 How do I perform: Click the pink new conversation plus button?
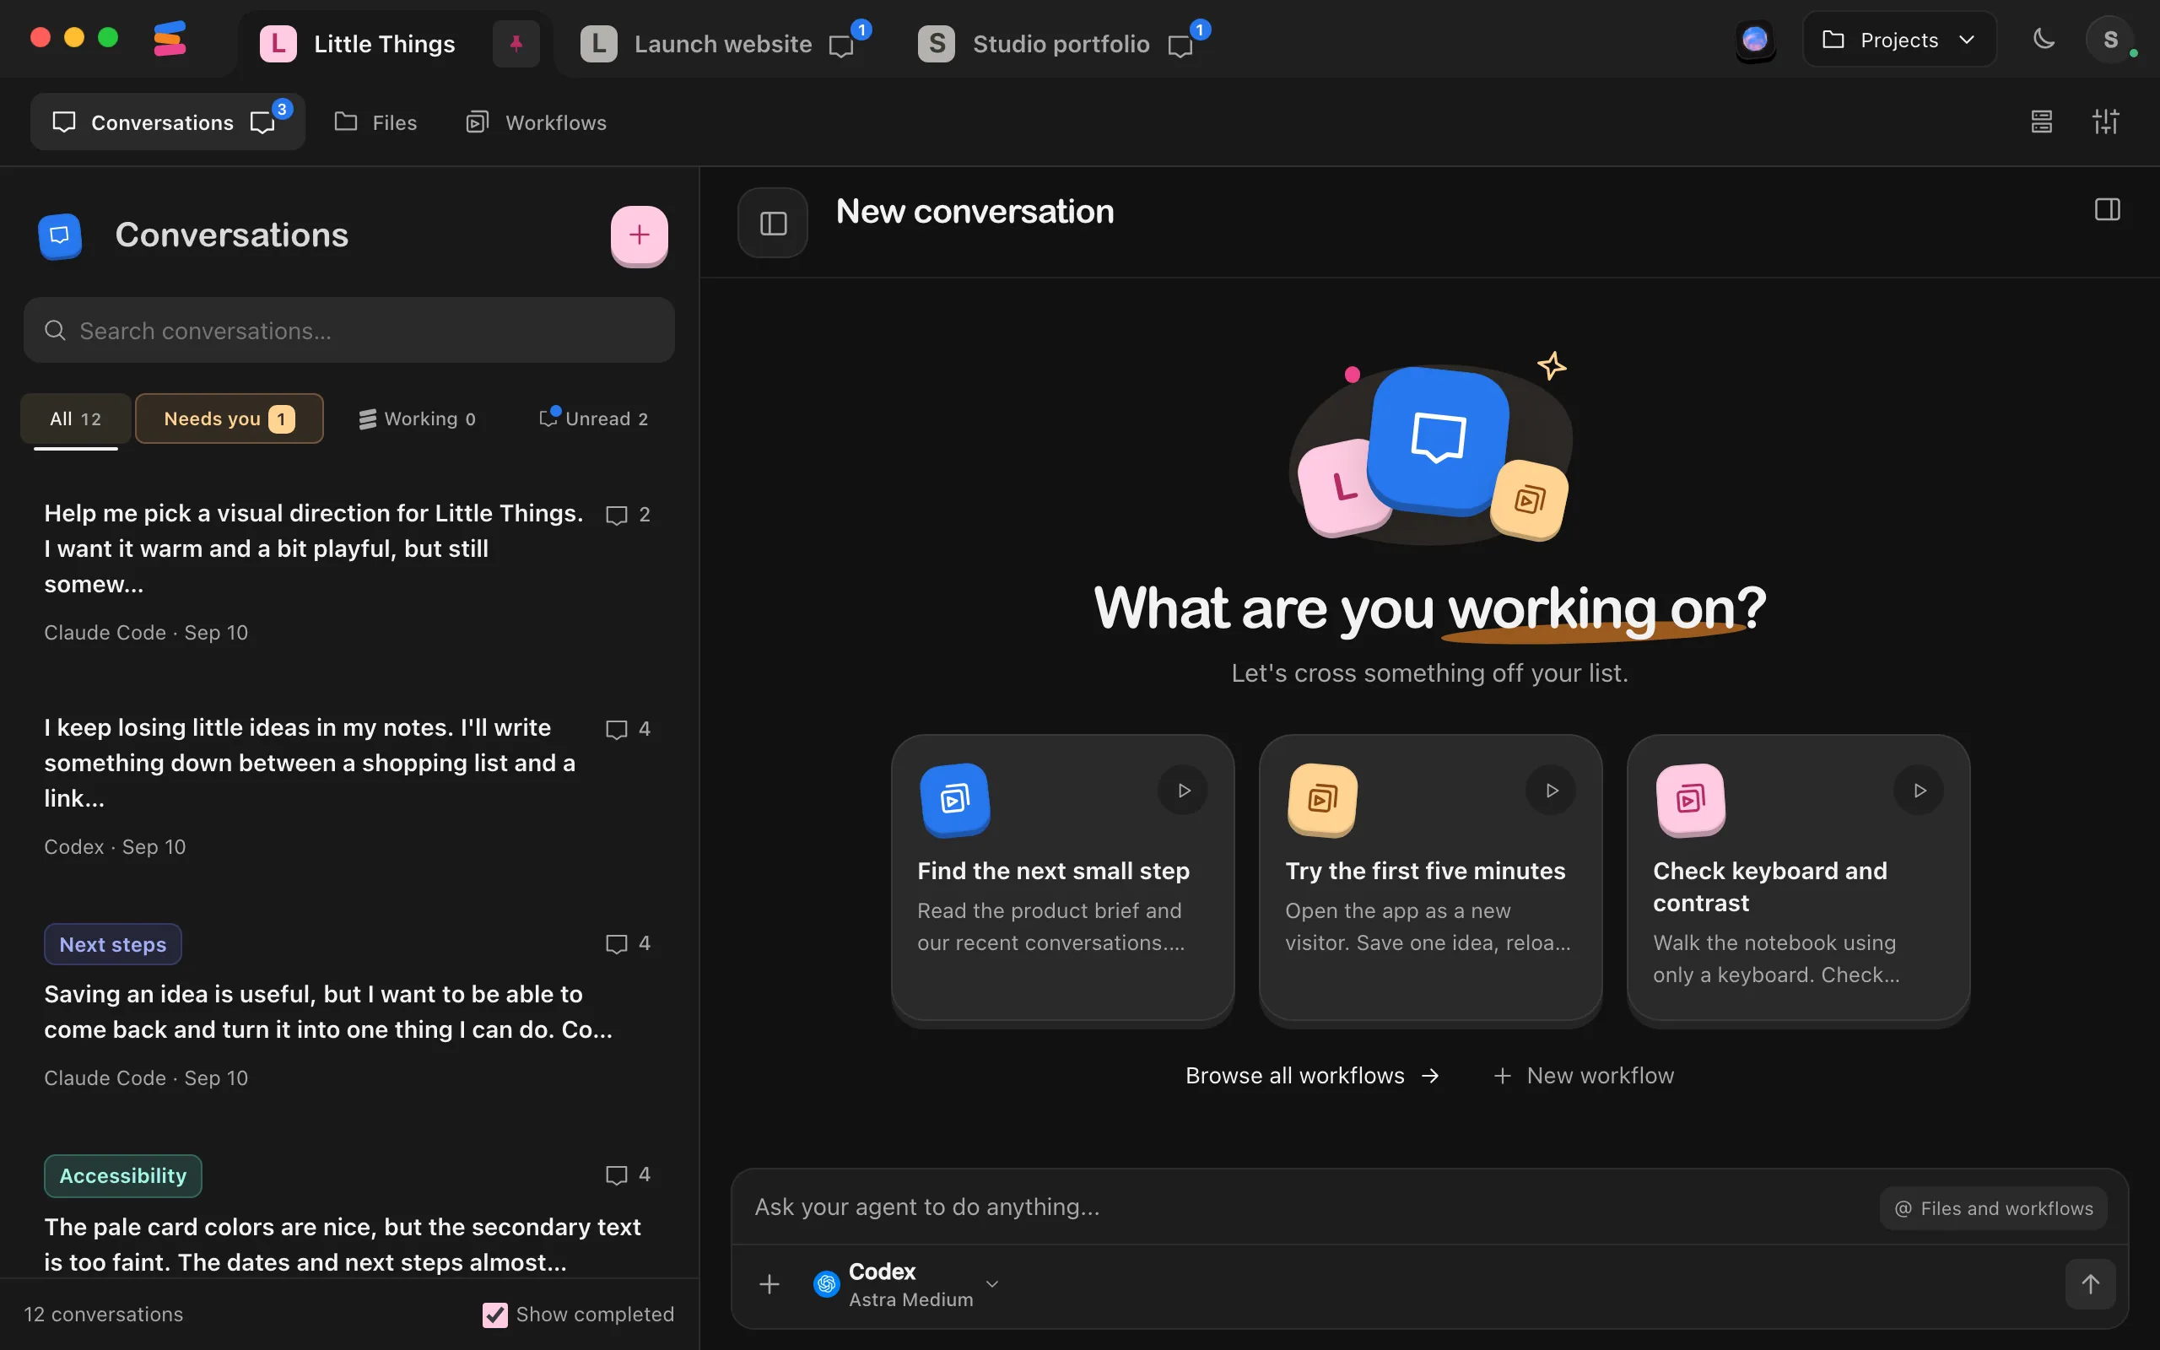tap(639, 235)
